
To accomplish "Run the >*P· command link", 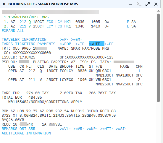I will 64,40.
